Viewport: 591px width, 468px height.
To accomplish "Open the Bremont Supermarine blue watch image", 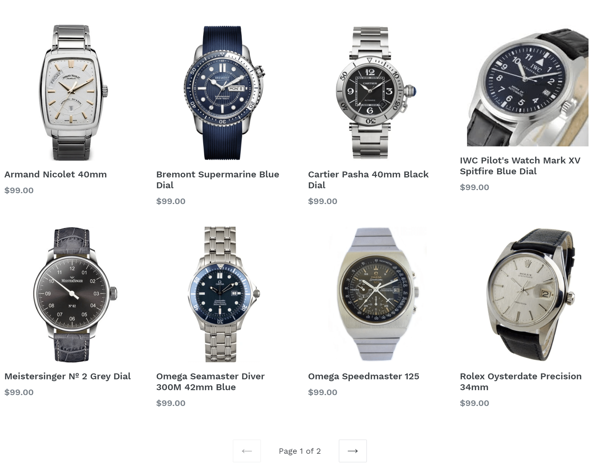I will [224, 93].
